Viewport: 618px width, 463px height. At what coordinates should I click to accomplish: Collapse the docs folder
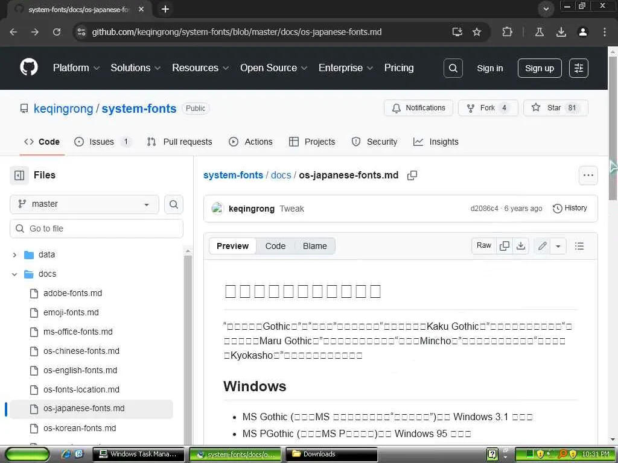coord(14,274)
